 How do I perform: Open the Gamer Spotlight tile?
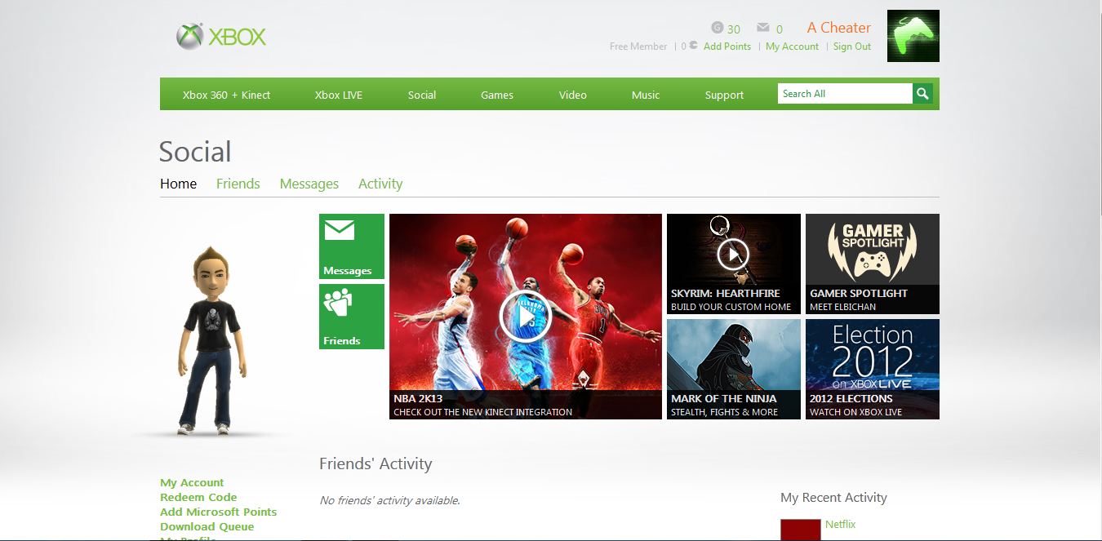[873, 264]
